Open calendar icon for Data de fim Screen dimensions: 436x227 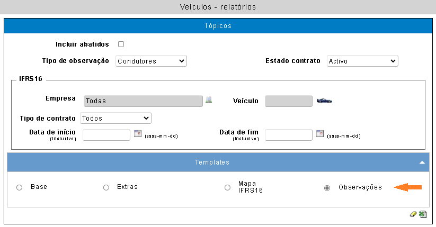pyautogui.click(x=320, y=134)
